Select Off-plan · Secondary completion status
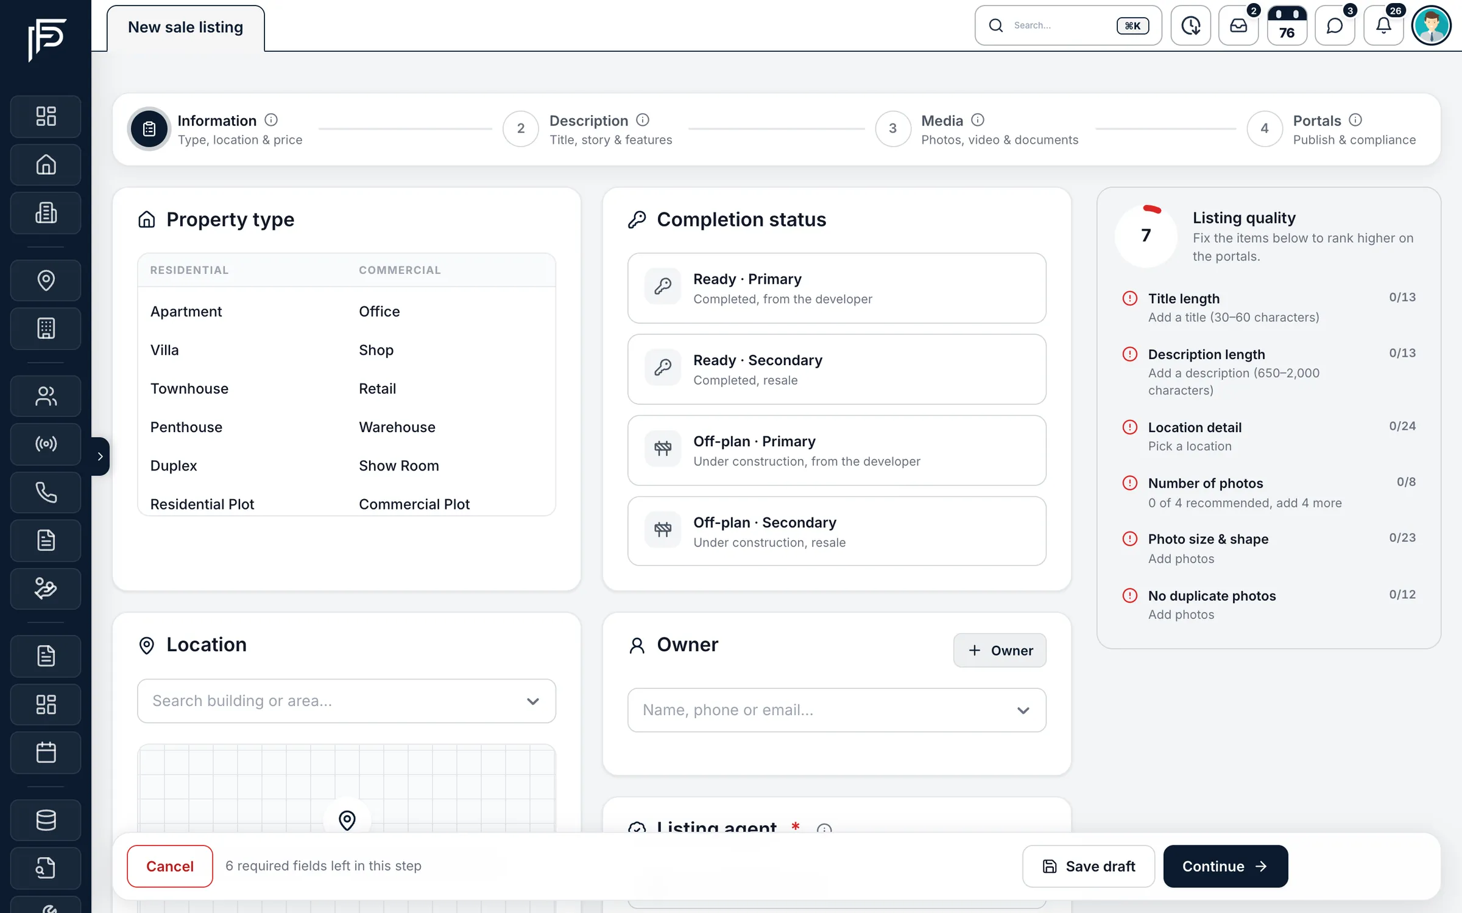Screen dimensions: 1462x913 (836, 531)
